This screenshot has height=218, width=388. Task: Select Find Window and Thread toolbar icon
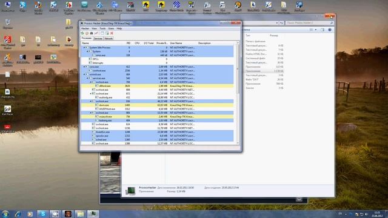click(107, 33)
